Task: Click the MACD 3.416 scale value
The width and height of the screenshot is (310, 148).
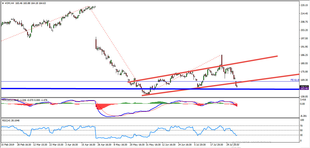Action: coord(304,100)
